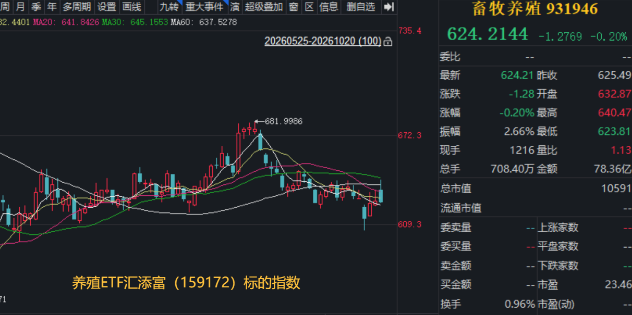The image size is (632, 315).
Task: Select the 画线 drawing tool
Action: coord(131,7)
